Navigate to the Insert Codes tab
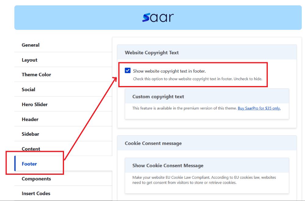Image resolution: width=305 pixels, height=201 pixels. pos(36,193)
